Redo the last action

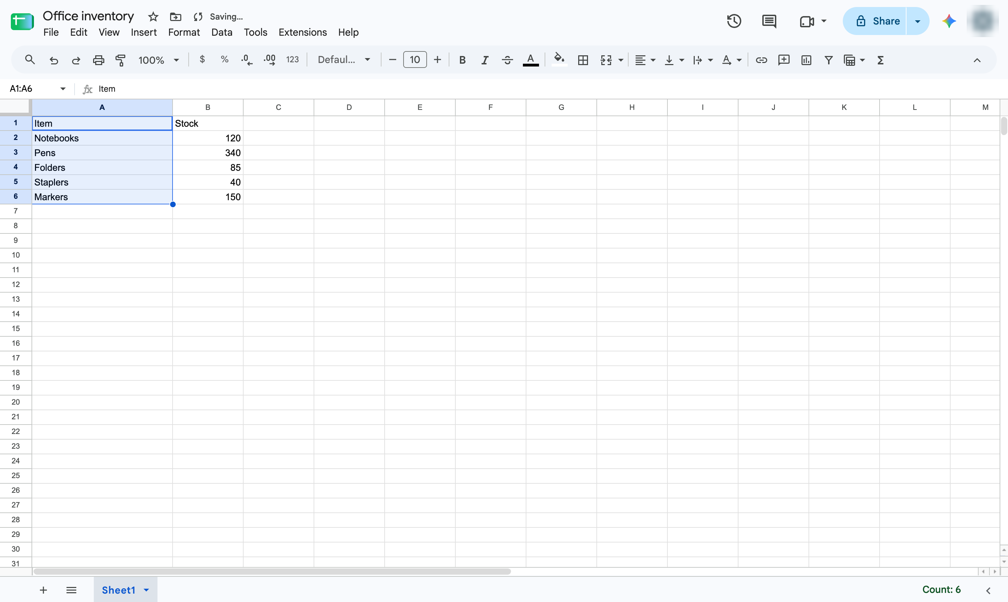(76, 60)
